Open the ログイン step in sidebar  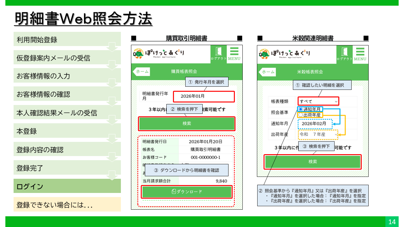click(67, 186)
